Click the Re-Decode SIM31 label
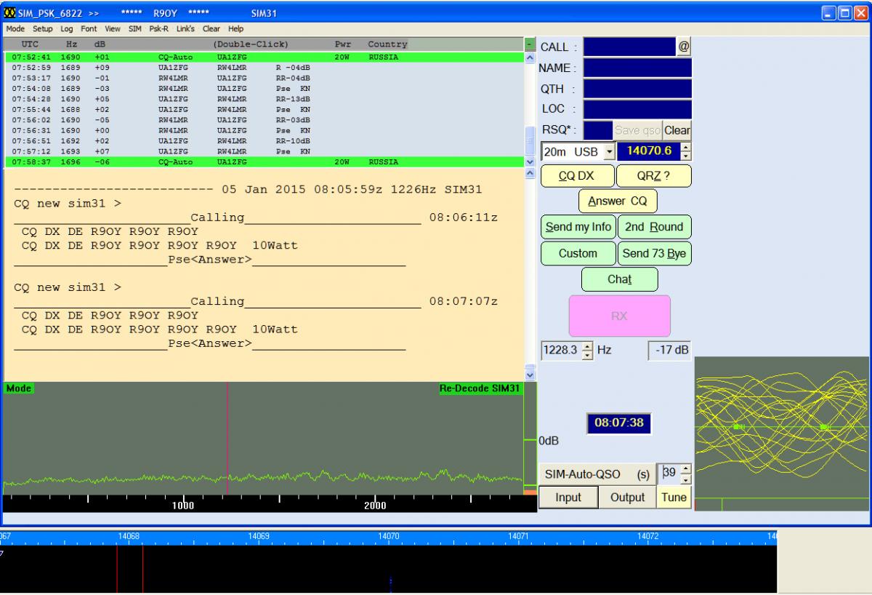Viewport: 872px width, 595px height. click(x=480, y=388)
